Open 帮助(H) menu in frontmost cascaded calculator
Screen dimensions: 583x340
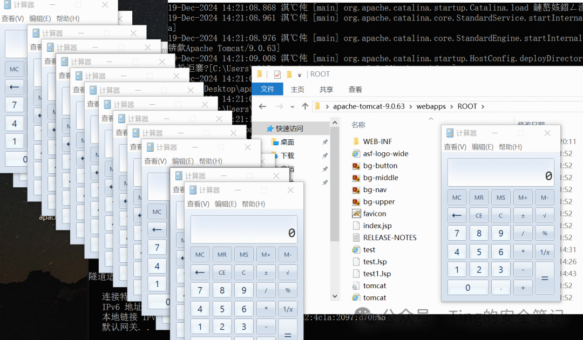(x=254, y=204)
